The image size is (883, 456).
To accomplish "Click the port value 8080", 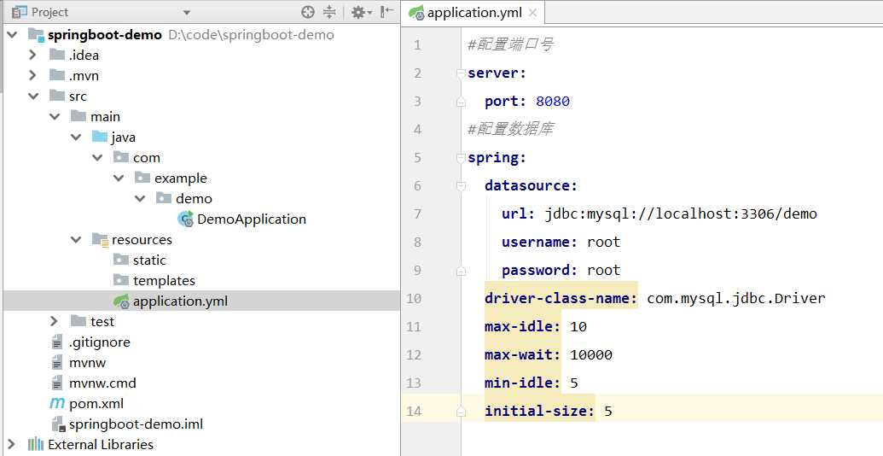I will tap(553, 101).
